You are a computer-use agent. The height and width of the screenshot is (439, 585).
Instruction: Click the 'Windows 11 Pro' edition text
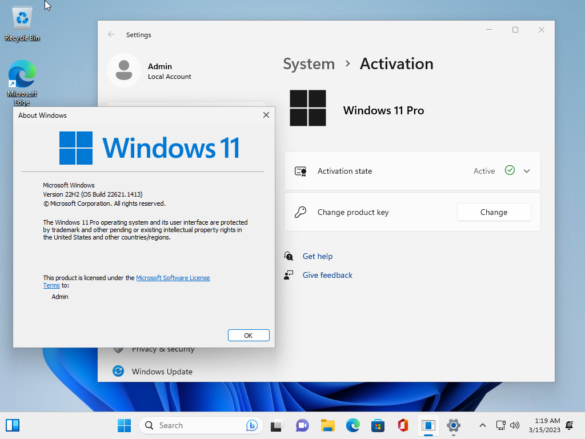pyautogui.click(x=383, y=110)
